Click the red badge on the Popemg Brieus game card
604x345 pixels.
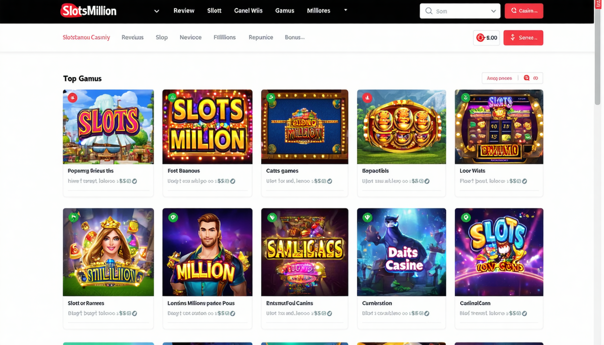pos(72,97)
